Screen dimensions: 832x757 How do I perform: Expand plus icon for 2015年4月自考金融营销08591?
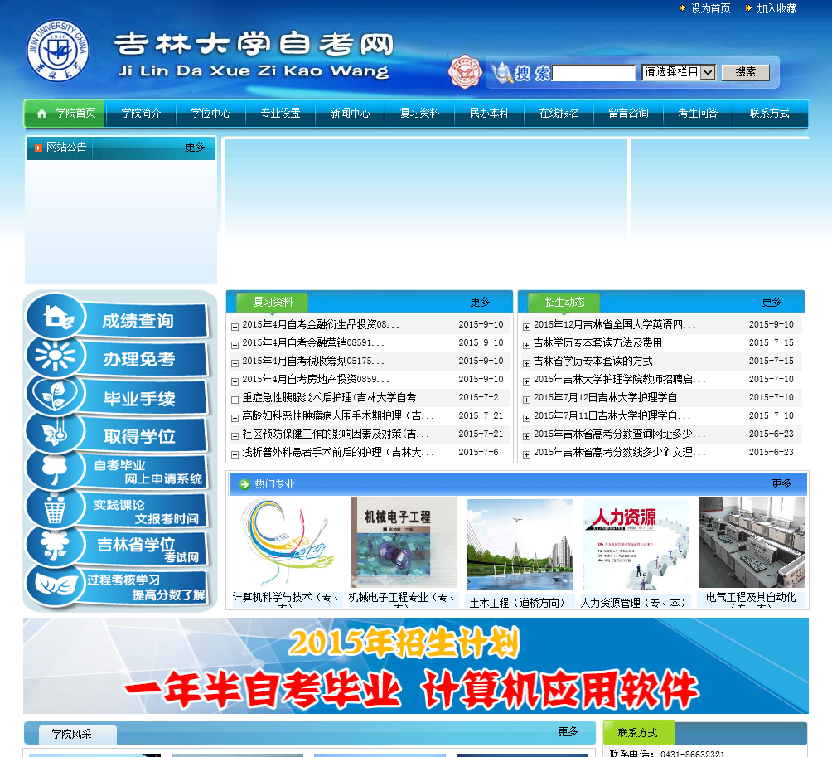click(x=235, y=345)
